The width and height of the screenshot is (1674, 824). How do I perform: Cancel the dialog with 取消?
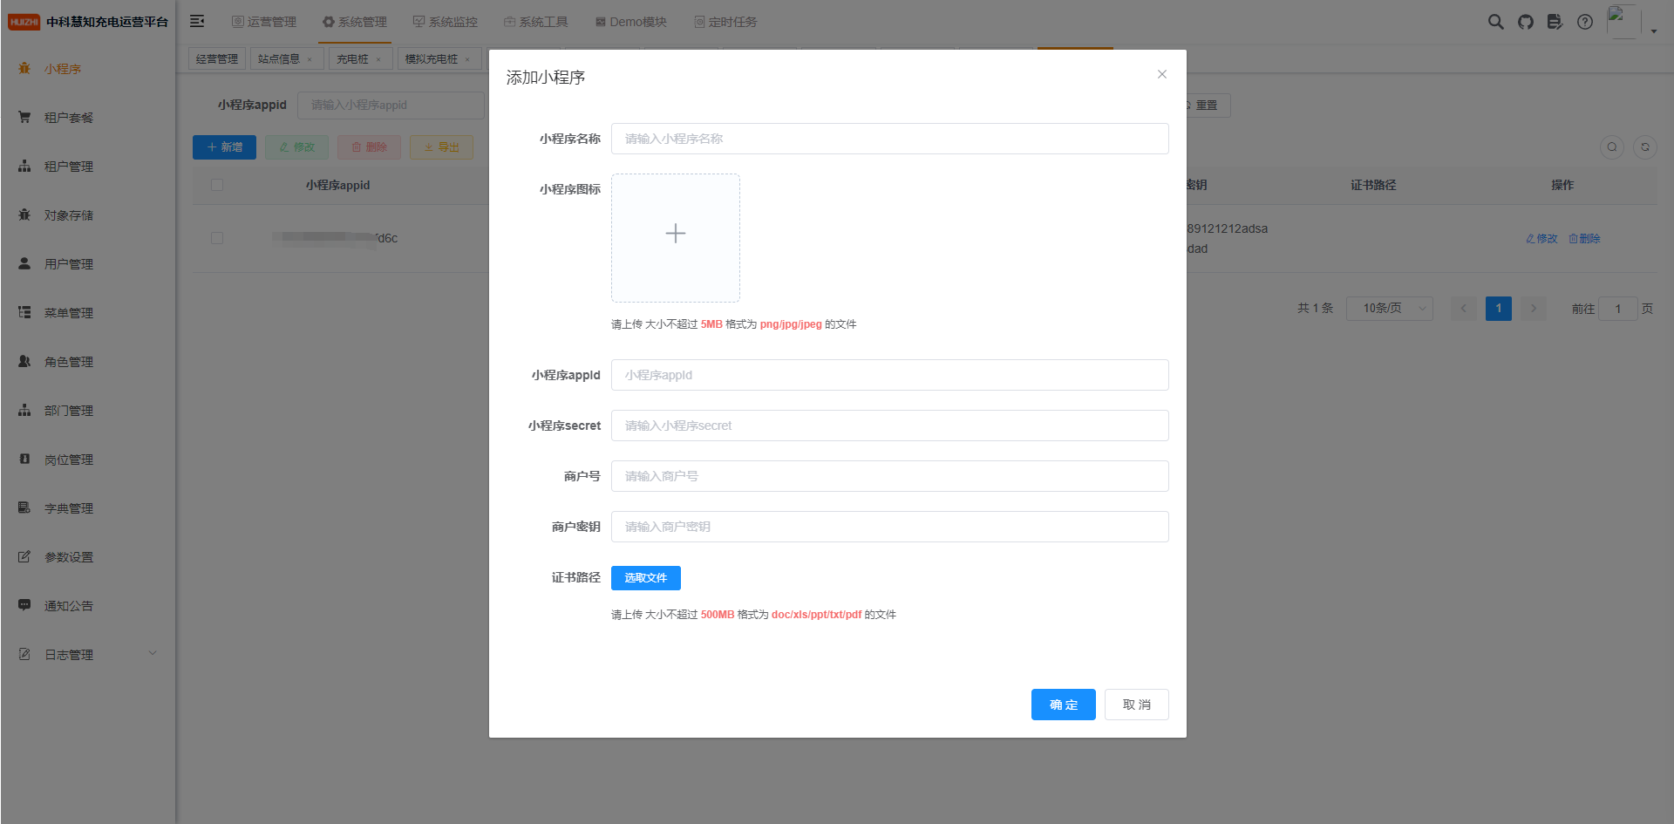point(1137,705)
